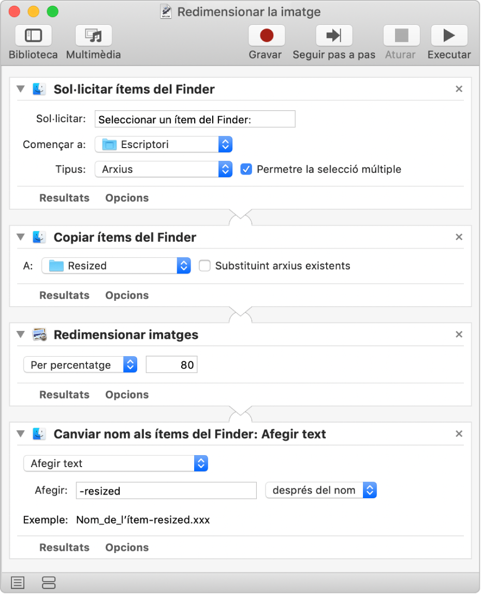
Task: Show the log view icon at bottom
Action: pyautogui.click(x=18, y=583)
